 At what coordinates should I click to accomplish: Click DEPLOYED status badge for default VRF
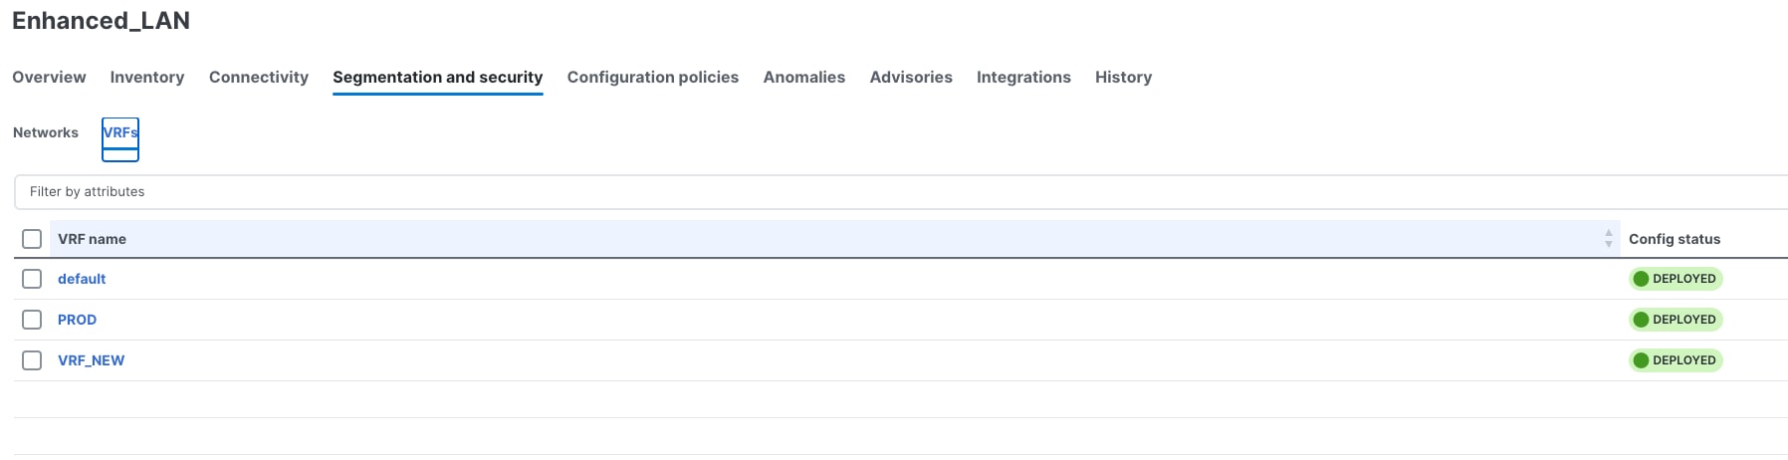click(1676, 279)
